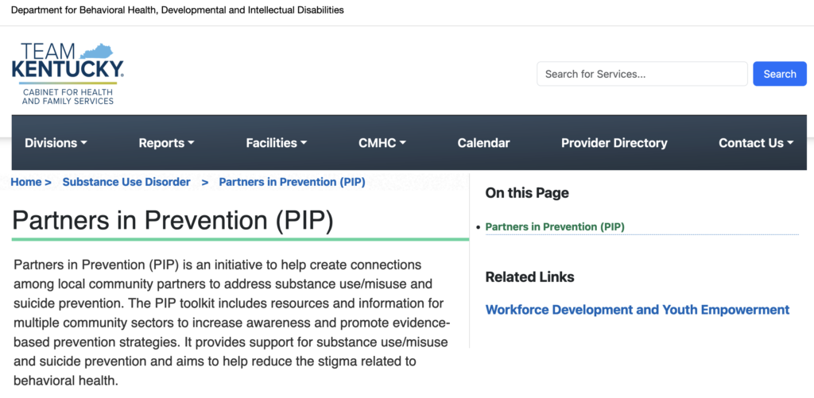The height and width of the screenshot is (398, 814).
Task: Open the Reports dropdown caret
Action: coord(191,143)
